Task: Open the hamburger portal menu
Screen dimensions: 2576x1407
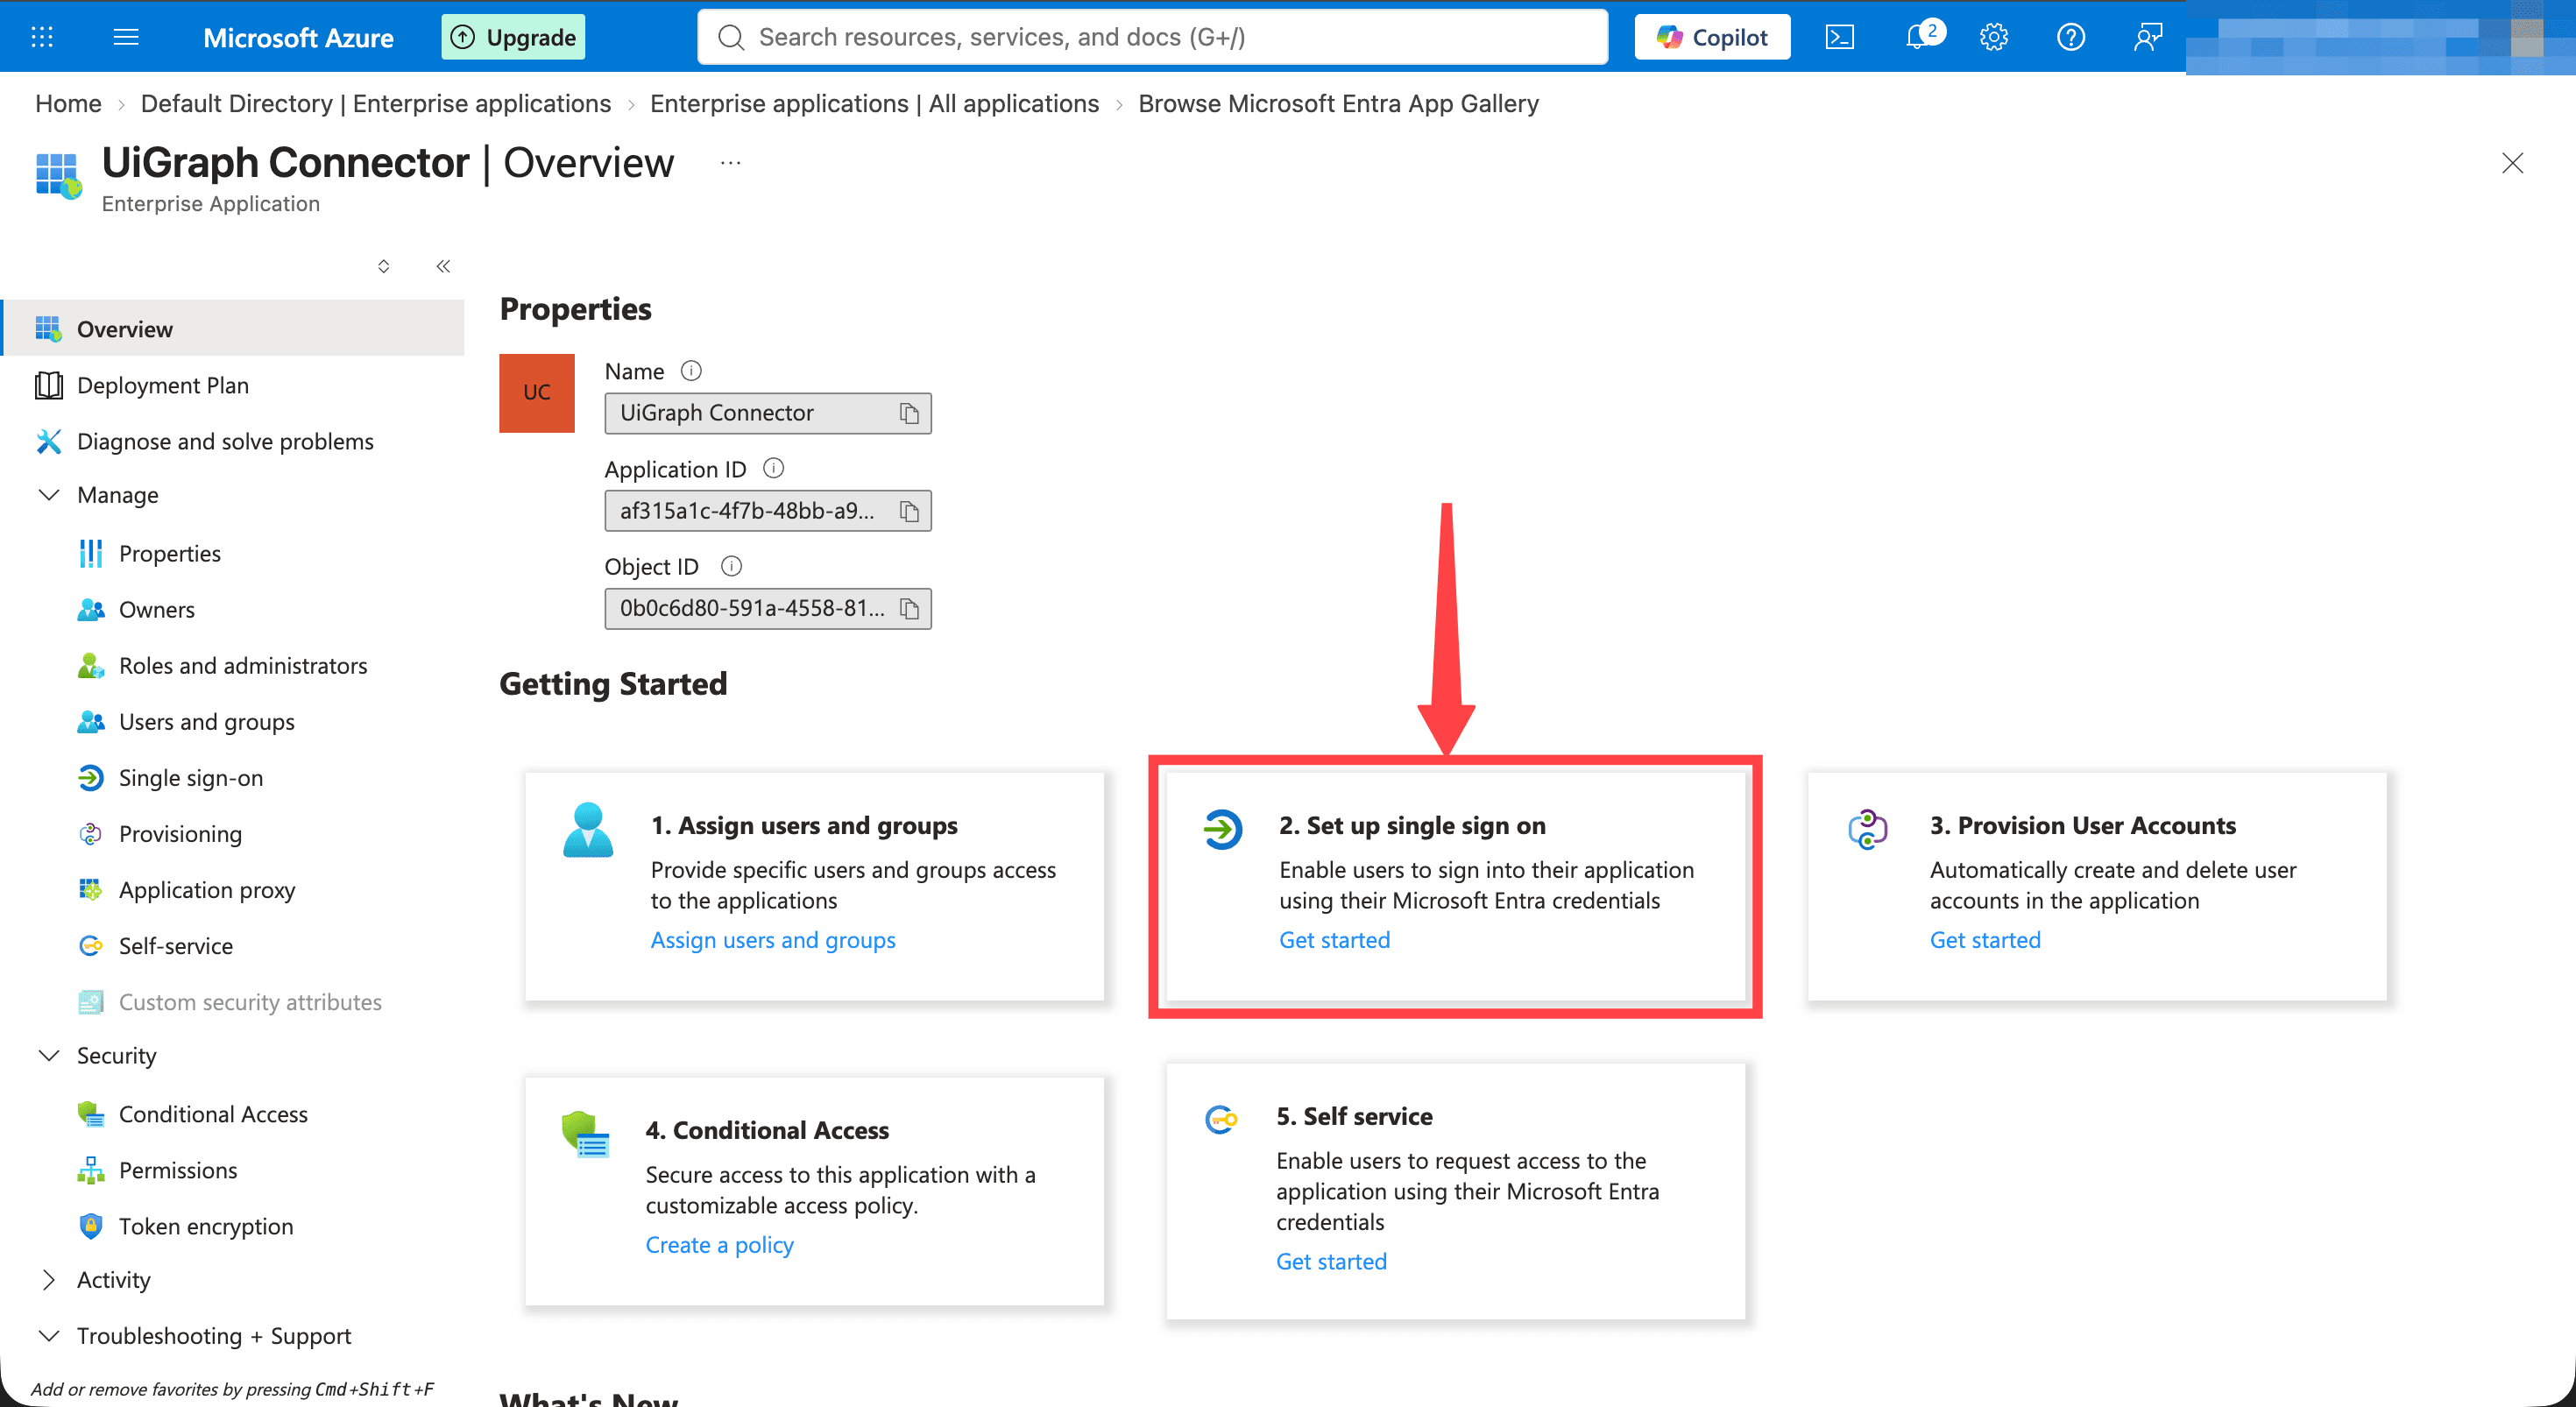Action: [x=126, y=37]
